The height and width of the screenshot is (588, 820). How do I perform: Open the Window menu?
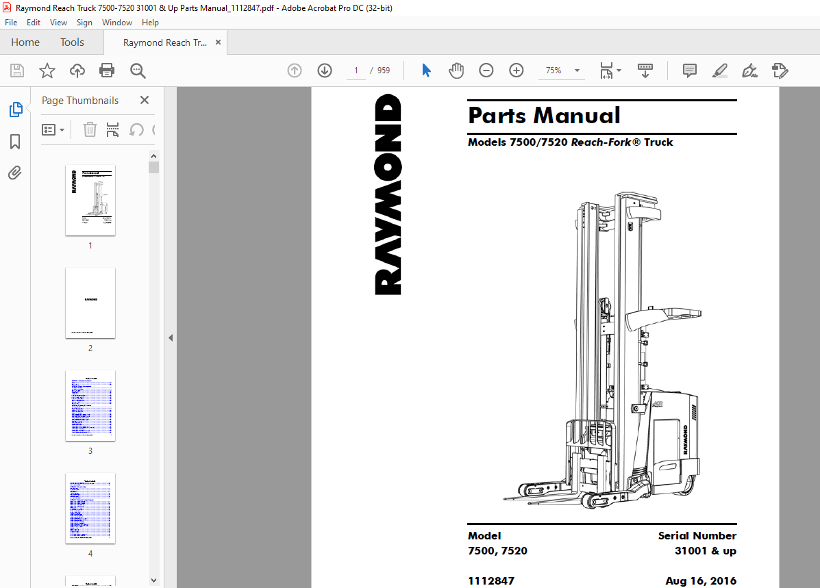point(117,23)
